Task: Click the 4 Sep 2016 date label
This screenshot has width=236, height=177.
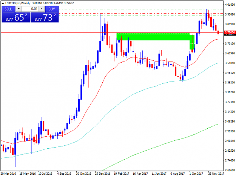Action: click(64, 174)
